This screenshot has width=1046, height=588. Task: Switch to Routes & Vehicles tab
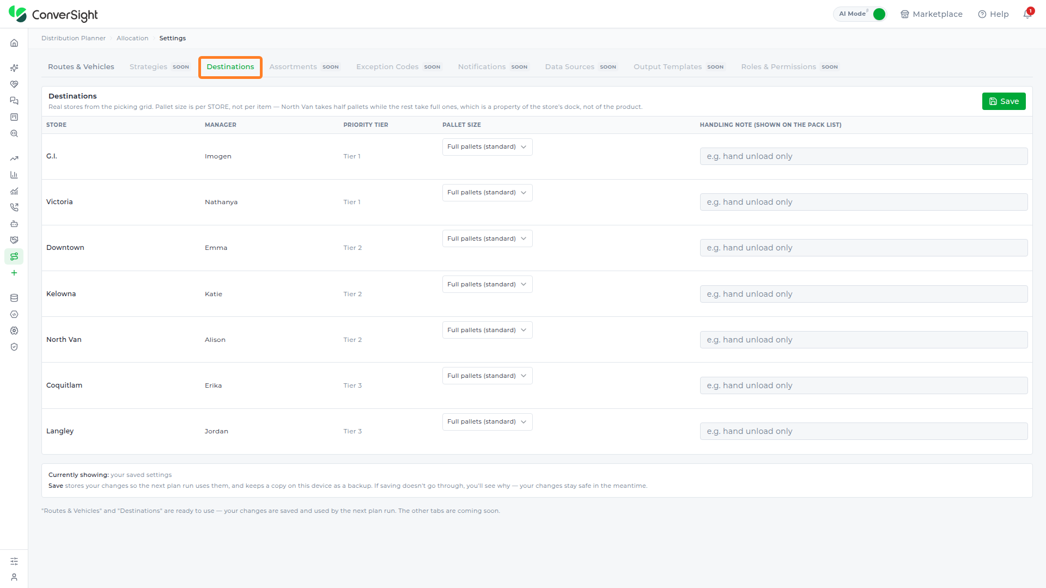click(81, 67)
